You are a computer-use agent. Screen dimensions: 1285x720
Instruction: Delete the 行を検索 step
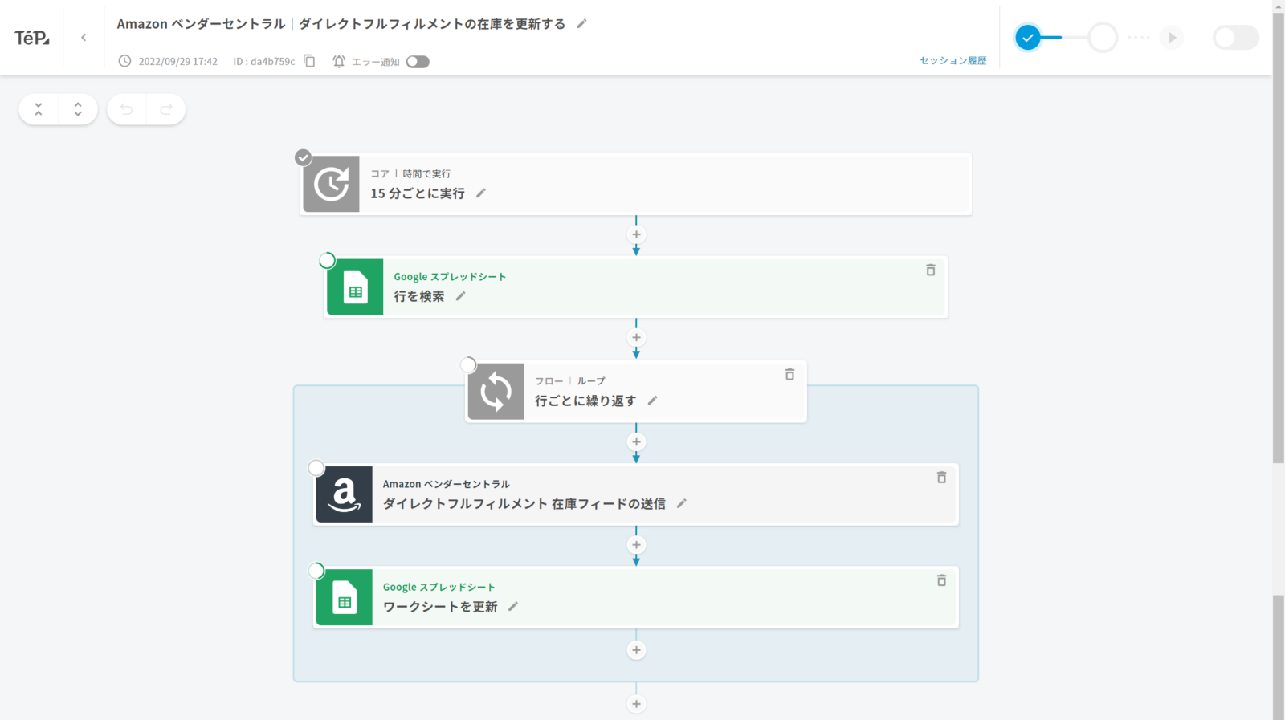tap(931, 271)
